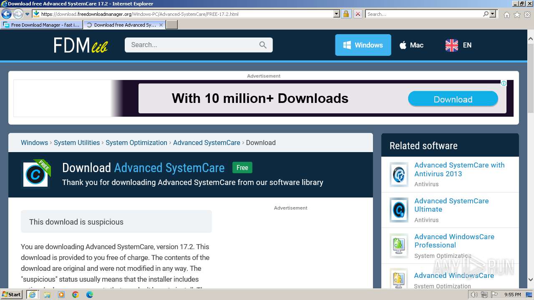This screenshot has height=300, width=534.
Task: Open Advanced WindowsCare Professional link
Action: (454, 241)
